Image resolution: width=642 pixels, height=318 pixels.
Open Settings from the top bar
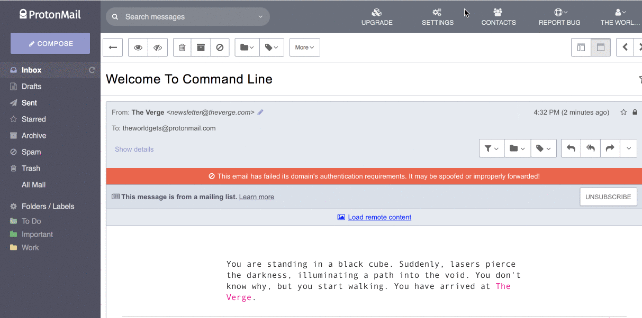(x=437, y=16)
